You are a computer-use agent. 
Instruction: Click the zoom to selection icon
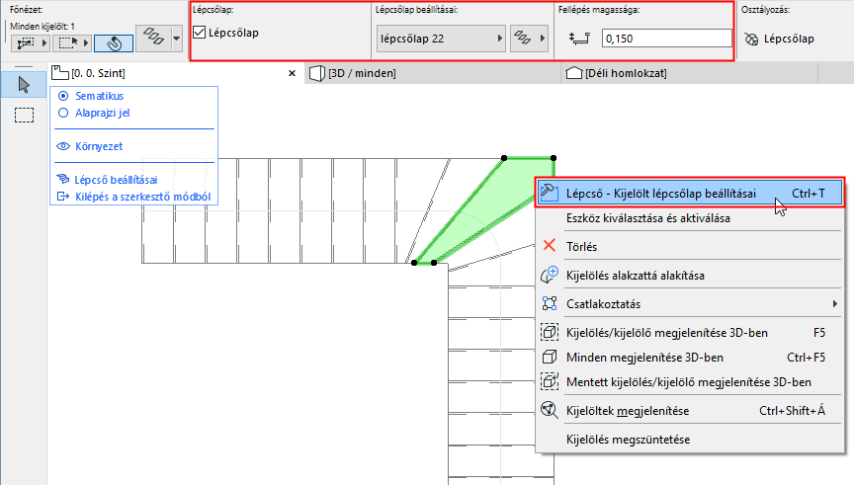(550, 410)
